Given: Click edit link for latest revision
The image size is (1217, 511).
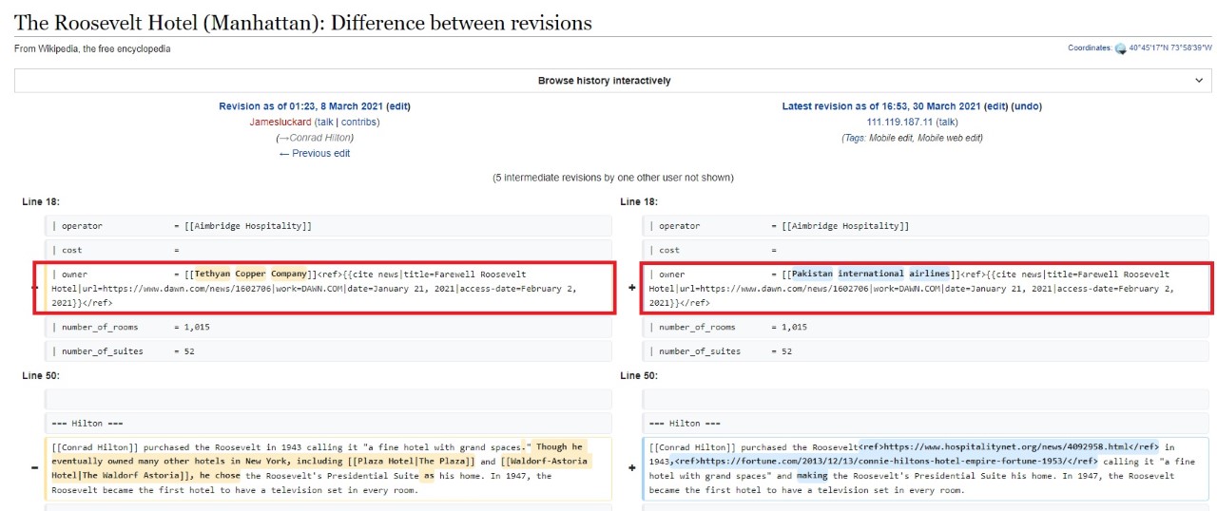Looking at the screenshot, I should click(x=995, y=106).
